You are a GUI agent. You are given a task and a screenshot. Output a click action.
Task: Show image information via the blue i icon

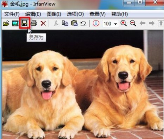(96, 23)
